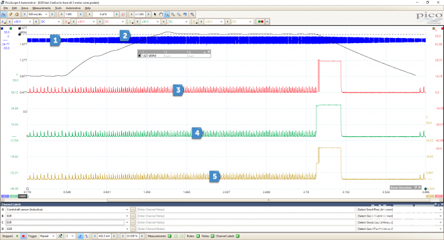Expand Channel A label Crankshaft sensor dropdown
Viewport: 444px width, 240px height.
[127, 210]
